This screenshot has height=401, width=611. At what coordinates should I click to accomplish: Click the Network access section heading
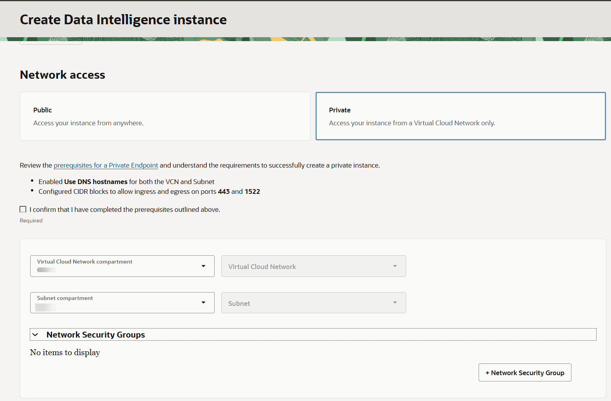point(62,74)
